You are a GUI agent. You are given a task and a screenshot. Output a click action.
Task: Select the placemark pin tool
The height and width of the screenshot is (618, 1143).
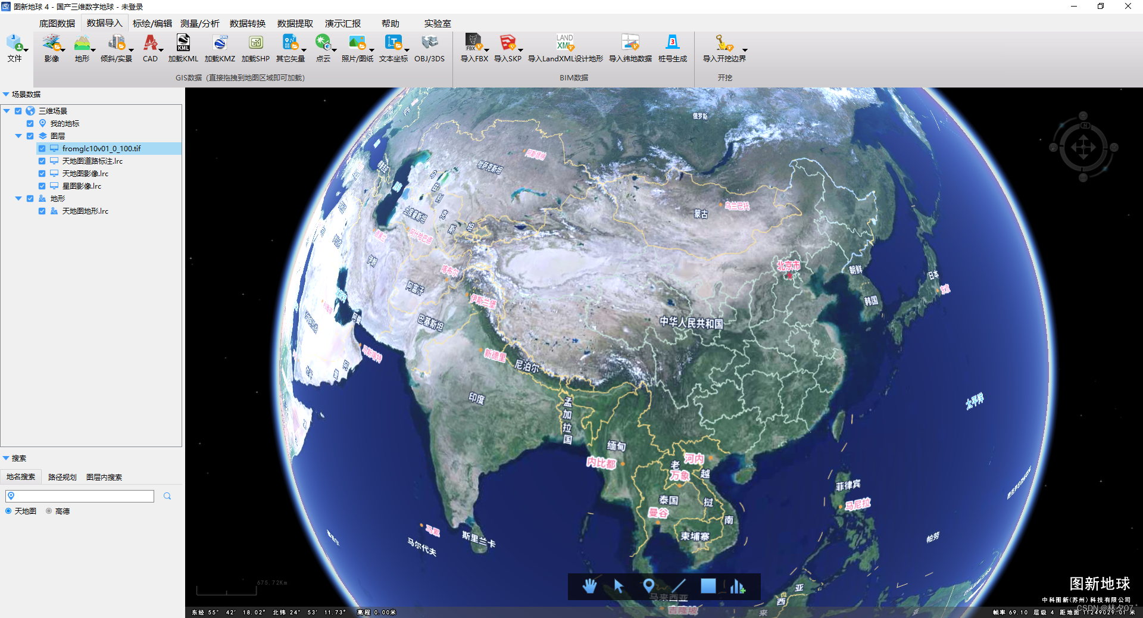[648, 586]
